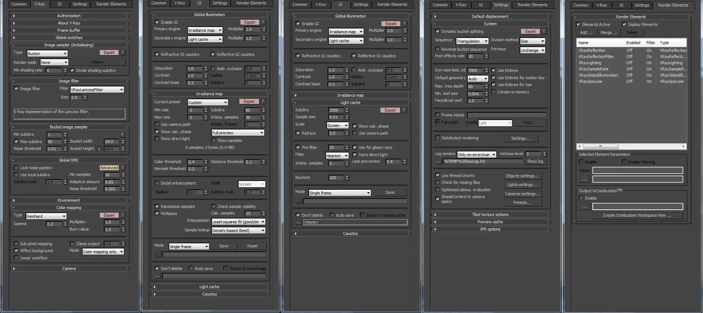
Task: Click the Bounces spinner arrows
Action: point(347,178)
